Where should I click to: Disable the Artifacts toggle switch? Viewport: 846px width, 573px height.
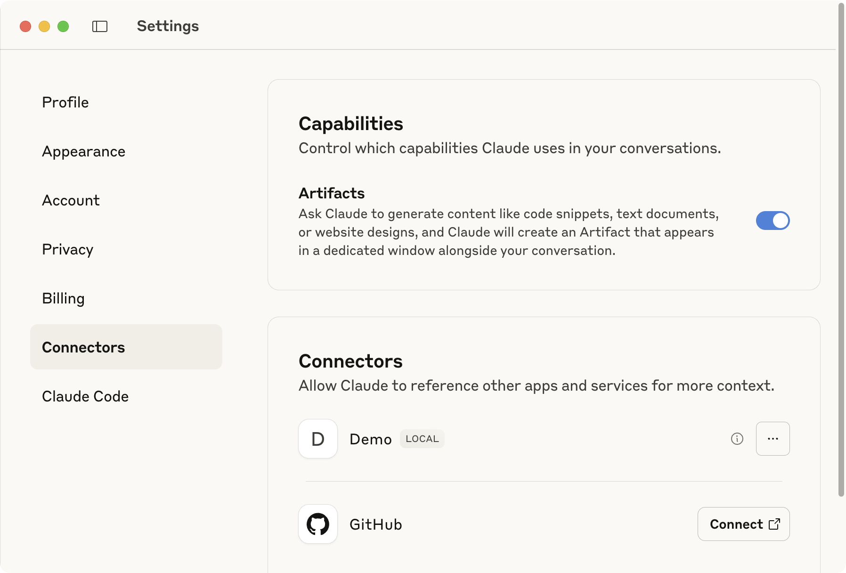point(773,221)
